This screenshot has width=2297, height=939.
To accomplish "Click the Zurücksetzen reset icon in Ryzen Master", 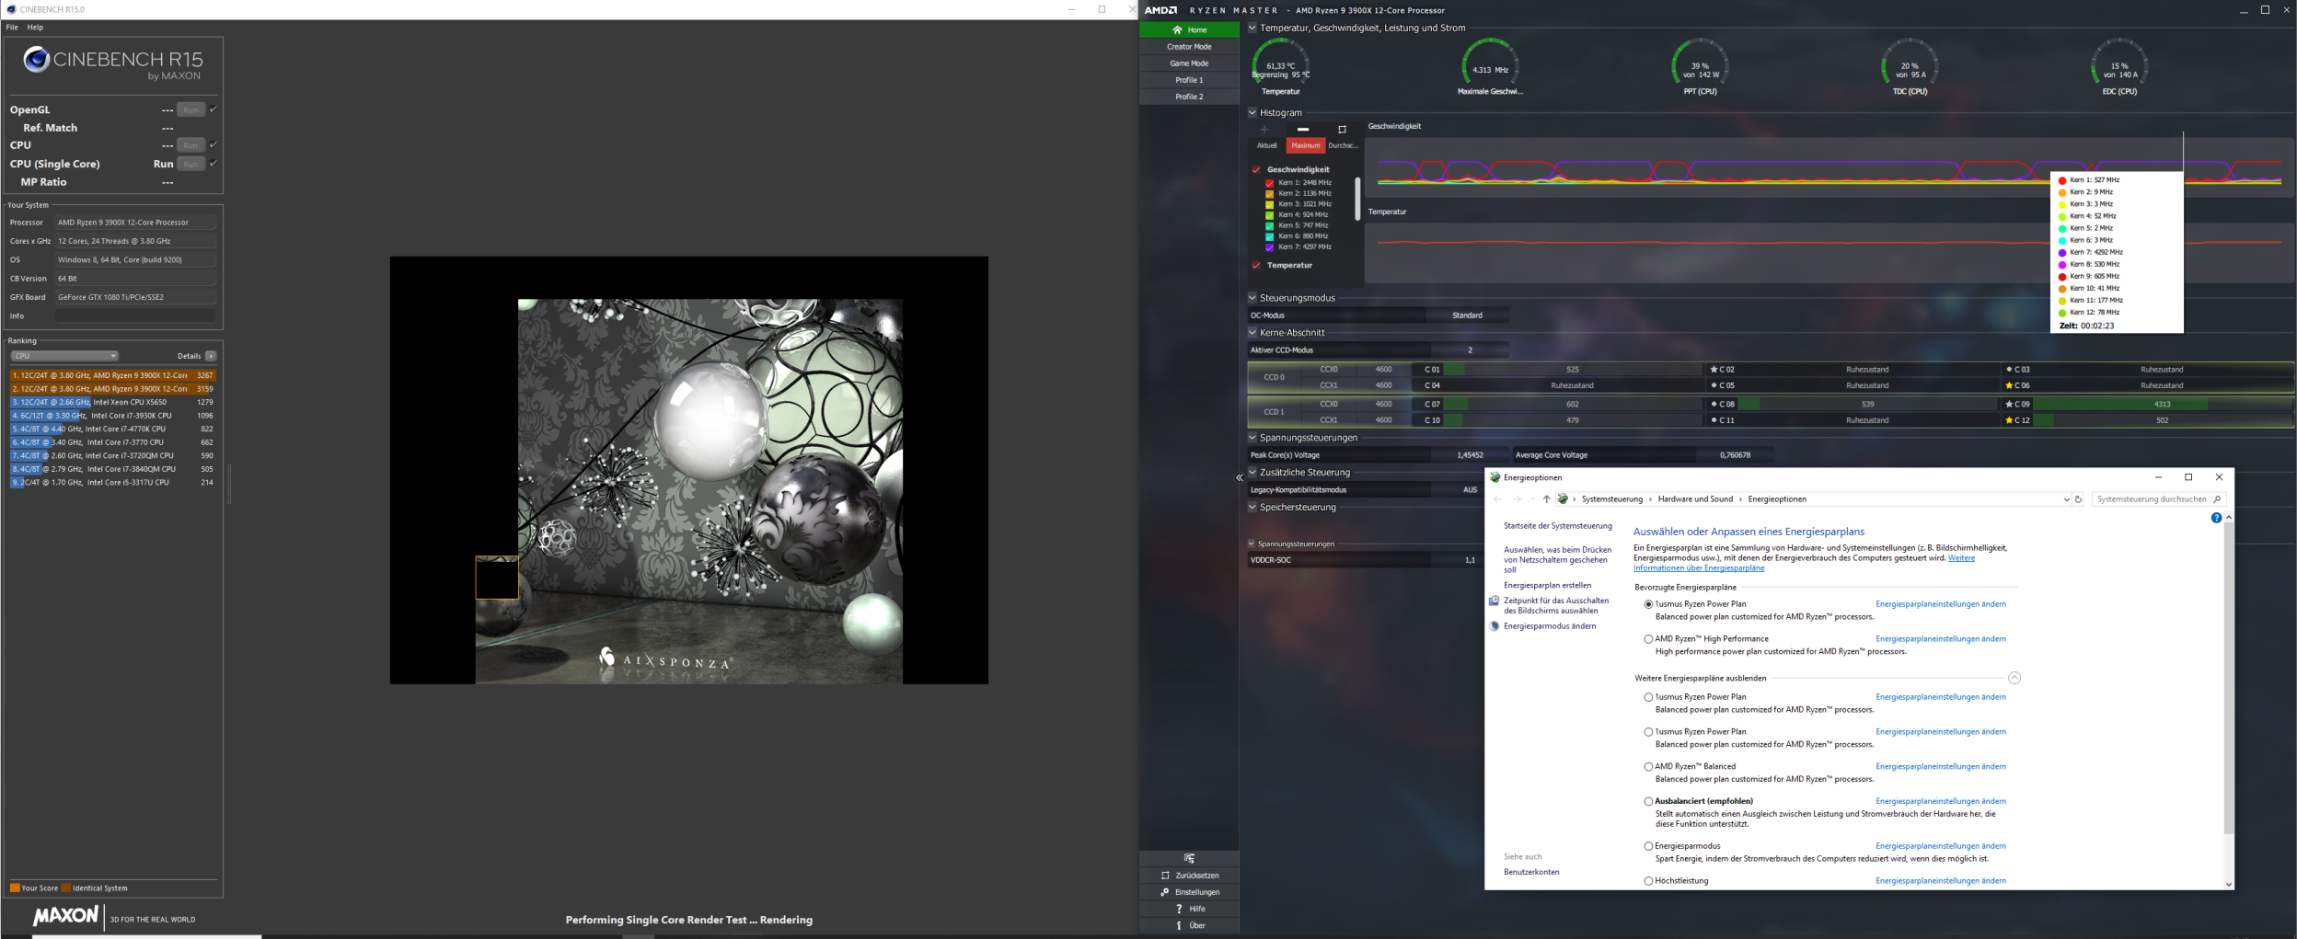I will pos(1165,876).
